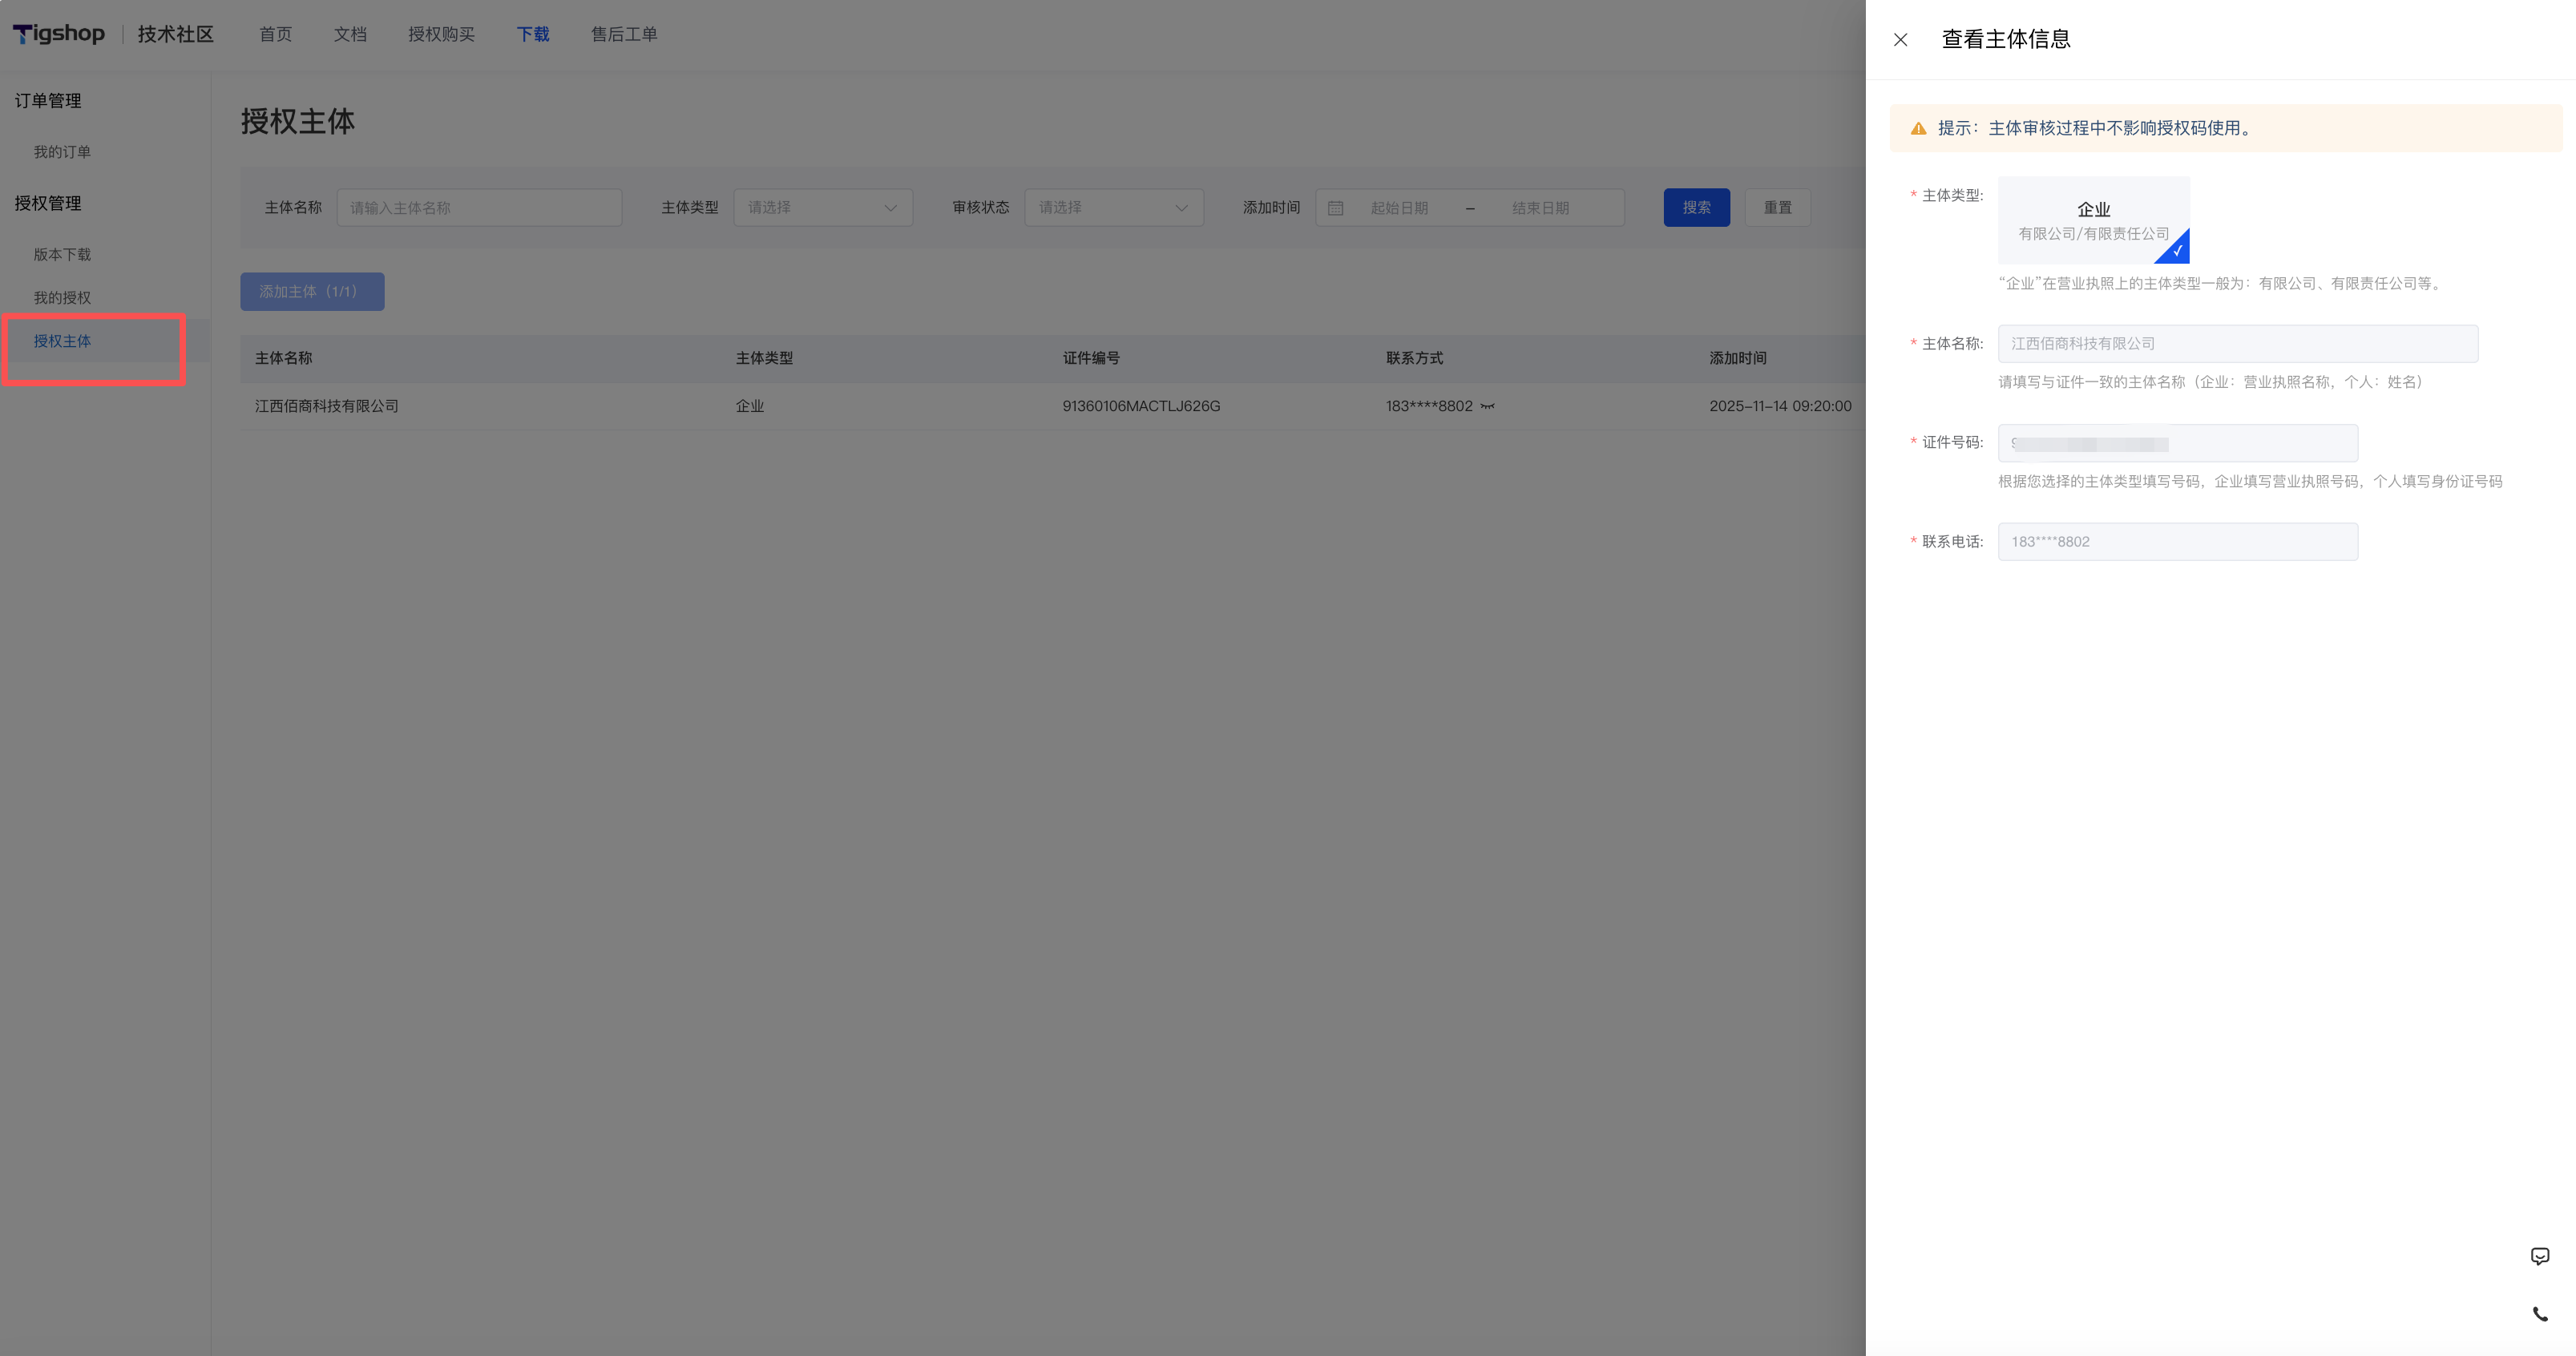Click the phone contact floating icon
The image size is (2576, 1356).
coord(2539,1314)
